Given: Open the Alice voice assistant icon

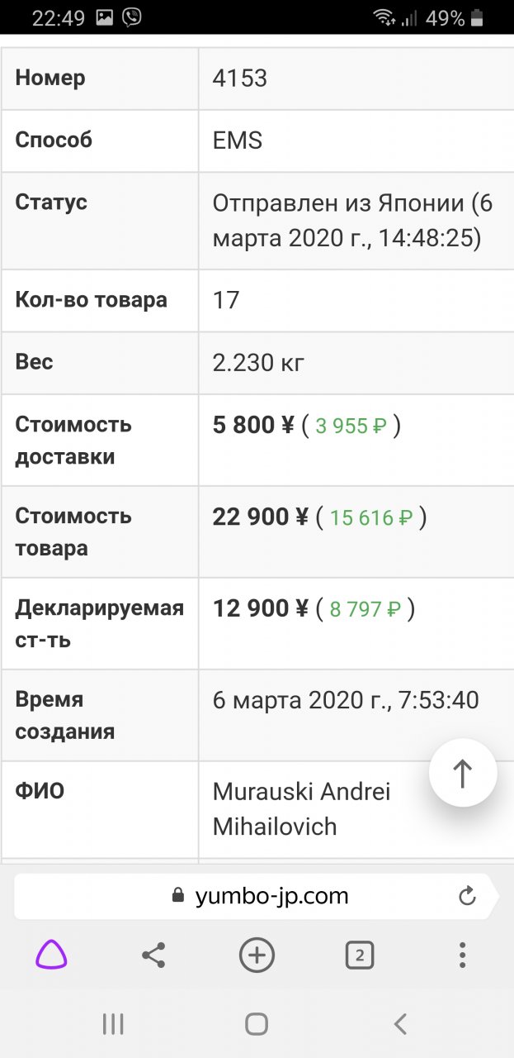Looking at the screenshot, I should (x=51, y=956).
